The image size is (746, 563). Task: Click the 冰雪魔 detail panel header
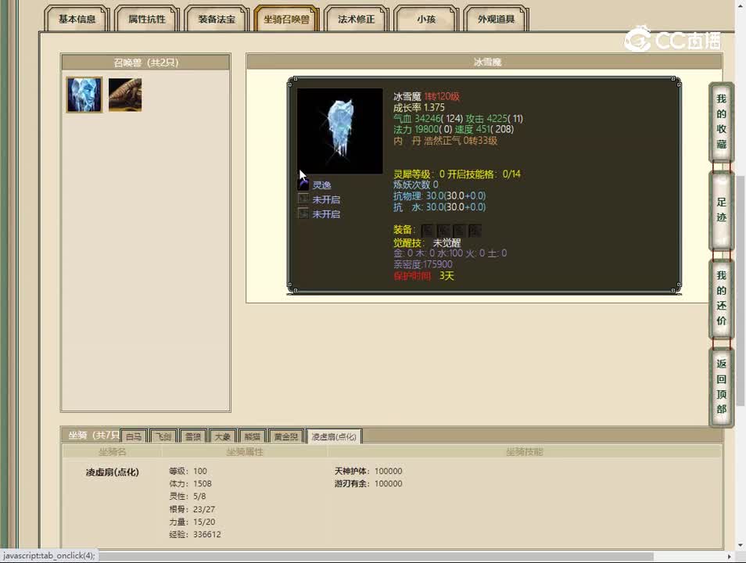484,62
